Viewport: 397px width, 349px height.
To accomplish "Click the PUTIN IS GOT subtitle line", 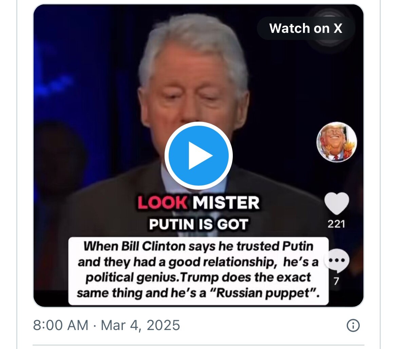I will point(198,224).
